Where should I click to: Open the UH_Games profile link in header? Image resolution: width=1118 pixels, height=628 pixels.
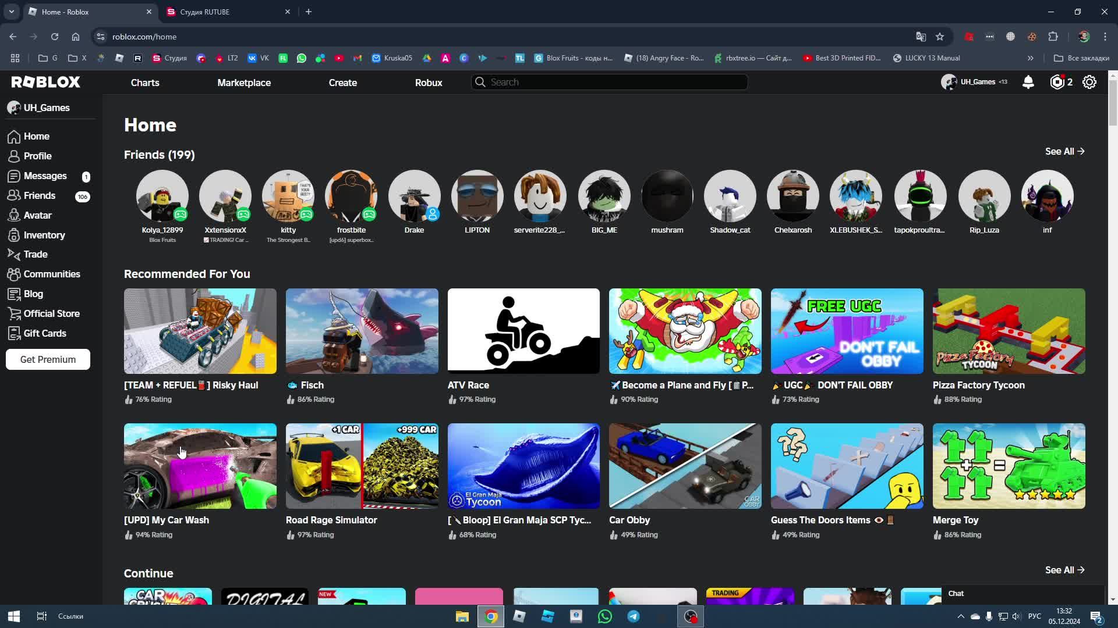[x=974, y=82]
